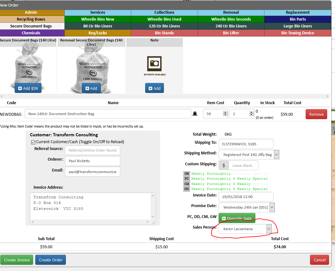This screenshot has height=271, width=335.
Task: Open the Shipping Method dropdown
Action: [249, 155]
